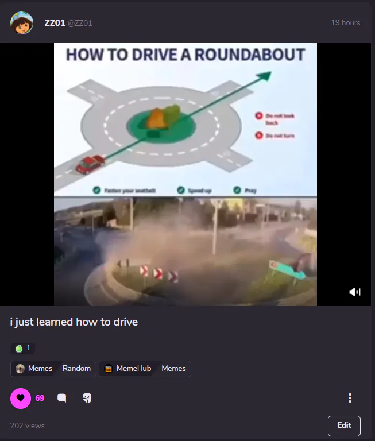Open the ZZ01 username link

tap(55, 23)
